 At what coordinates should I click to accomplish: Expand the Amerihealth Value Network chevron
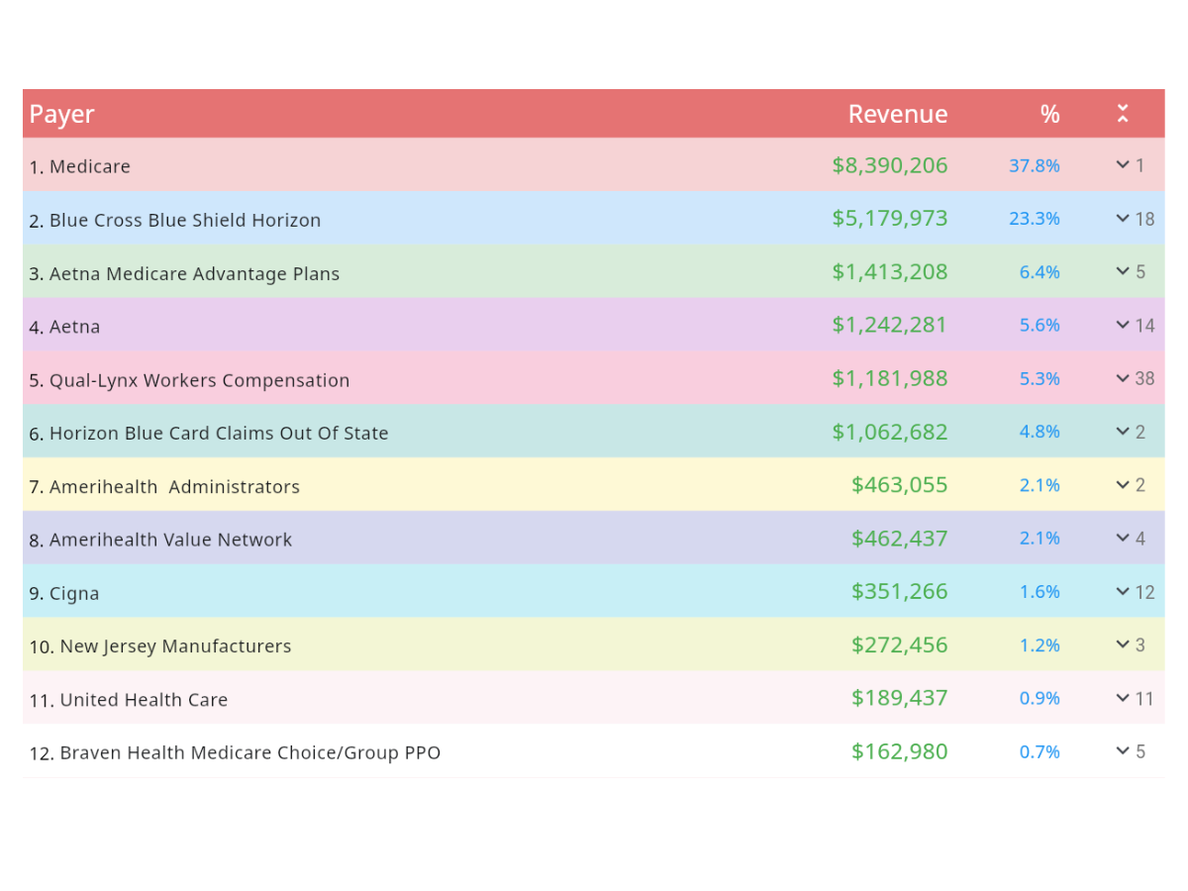[x=1123, y=538]
